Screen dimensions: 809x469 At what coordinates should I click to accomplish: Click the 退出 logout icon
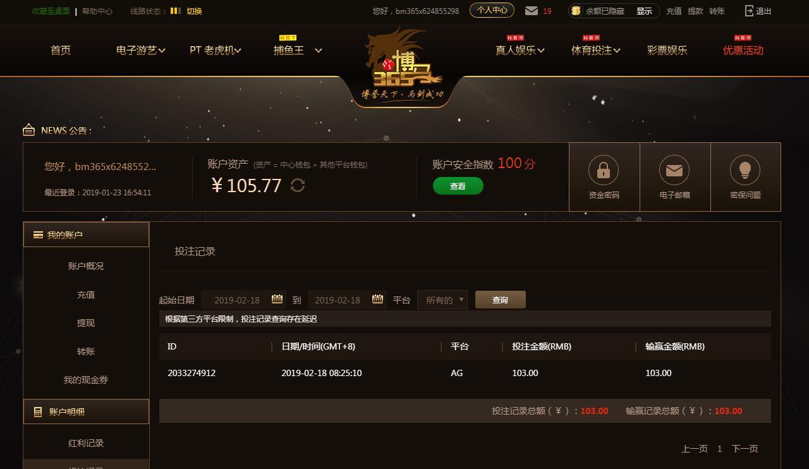pos(750,11)
